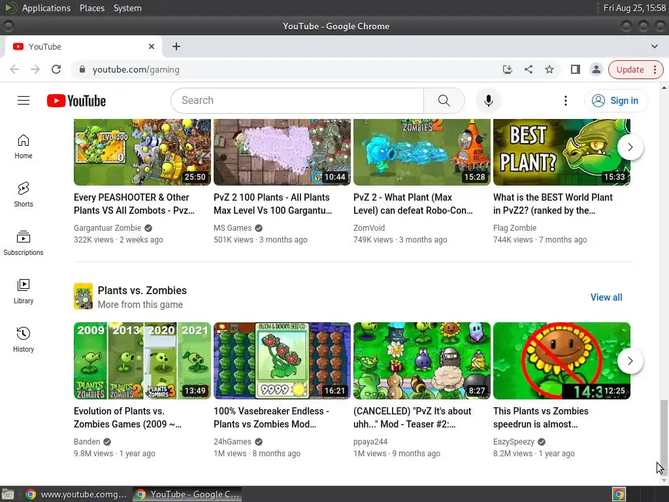
Task: Open ppaya244 channel link
Action: [370, 442]
